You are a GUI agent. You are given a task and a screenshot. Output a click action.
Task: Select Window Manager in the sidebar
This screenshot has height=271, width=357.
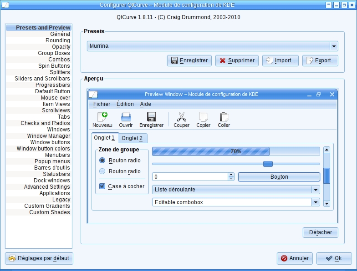tap(38, 135)
